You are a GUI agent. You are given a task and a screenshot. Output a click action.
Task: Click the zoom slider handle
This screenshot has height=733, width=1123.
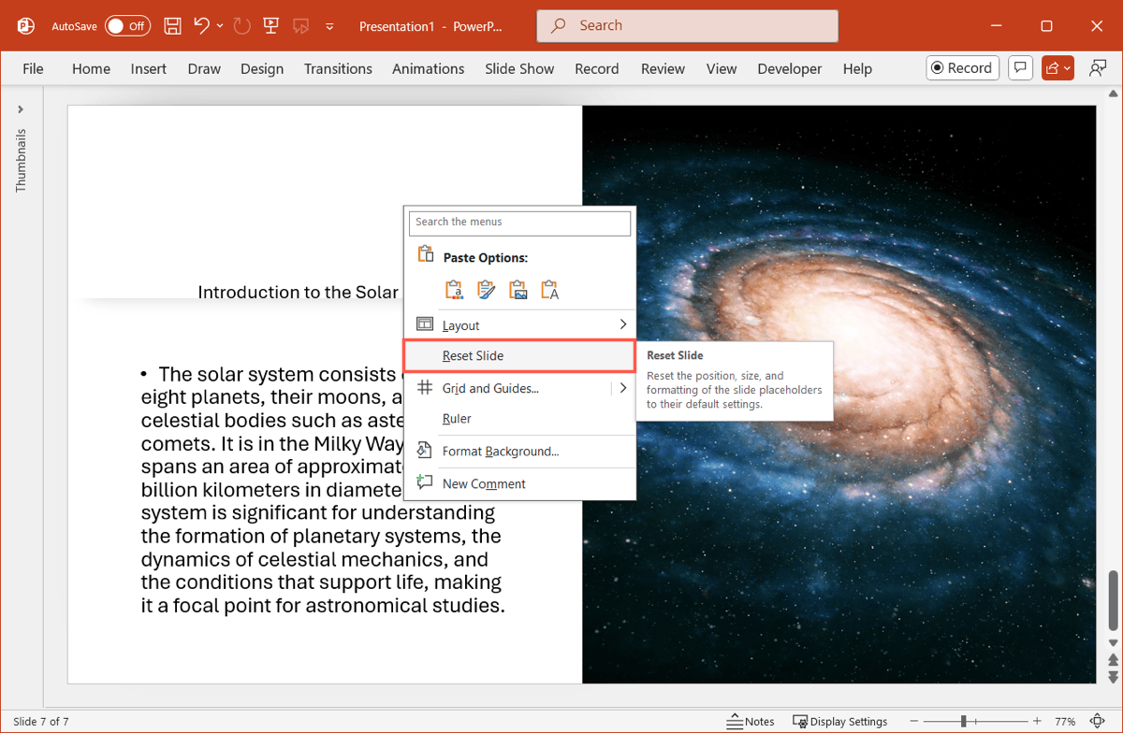pos(963,722)
